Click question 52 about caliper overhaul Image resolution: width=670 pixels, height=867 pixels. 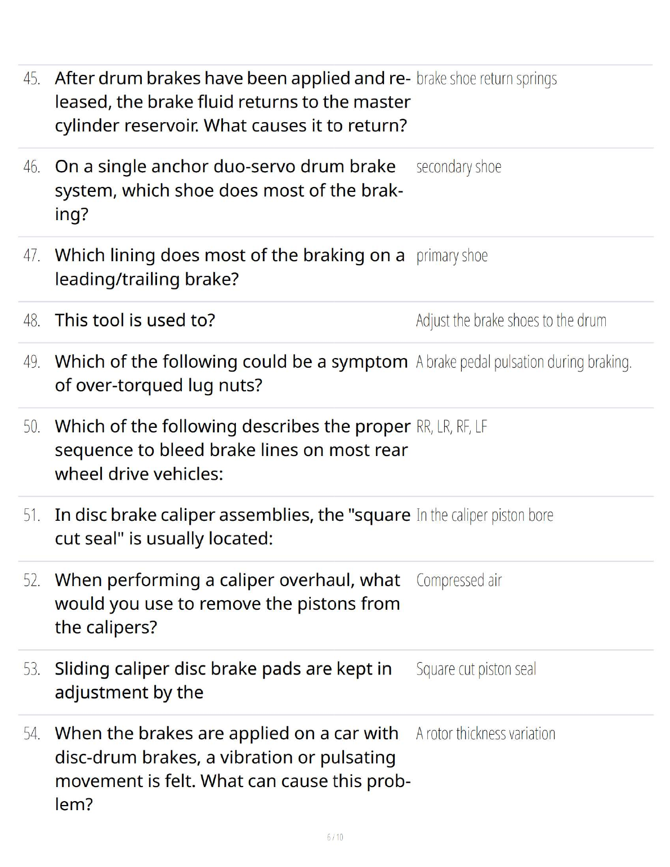pos(227,604)
